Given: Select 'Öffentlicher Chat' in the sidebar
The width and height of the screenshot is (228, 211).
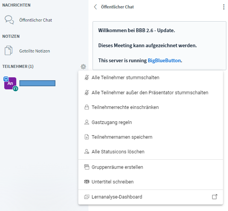Looking at the screenshot, I should (x=36, y=20).
